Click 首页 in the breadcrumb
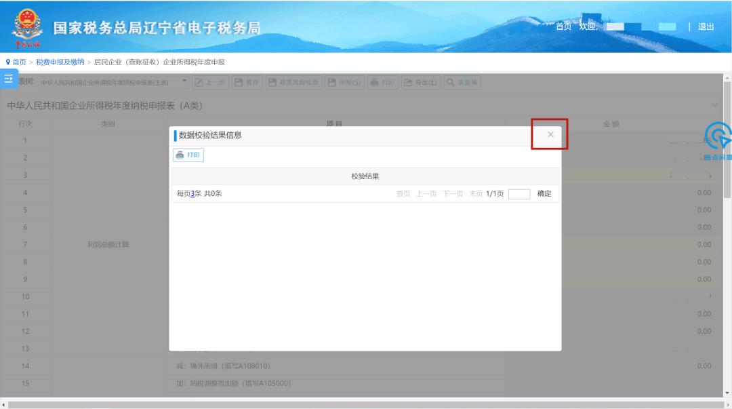This screenshot has height=409, width=732. tap(19, 62)
